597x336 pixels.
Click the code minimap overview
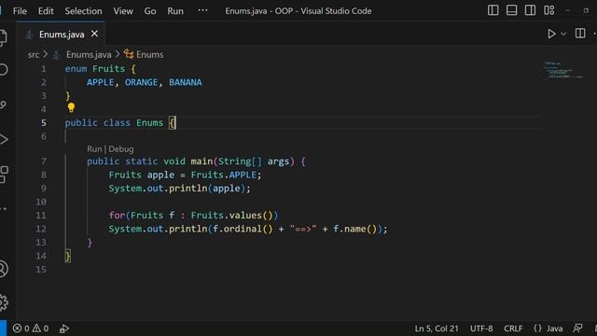[562, 71]
